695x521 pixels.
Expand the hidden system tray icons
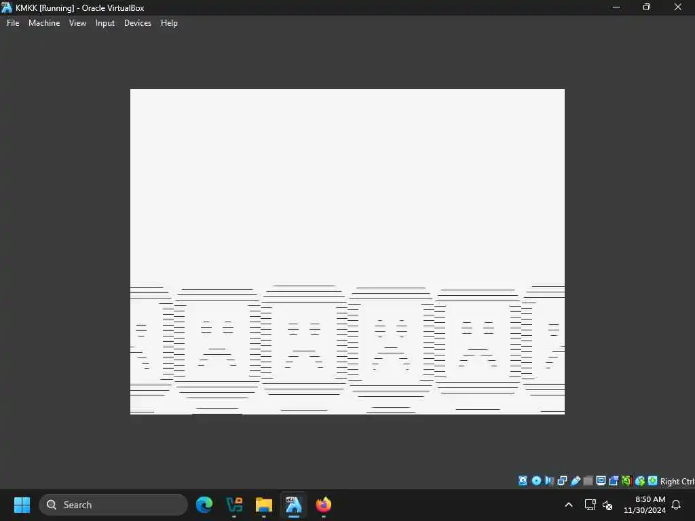569,505
